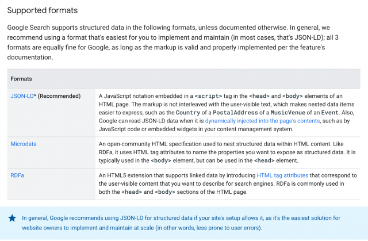Visit the "HTML tag attributes" link
The height and width of the screenshot is (241, 368).
tap(283, 175)
